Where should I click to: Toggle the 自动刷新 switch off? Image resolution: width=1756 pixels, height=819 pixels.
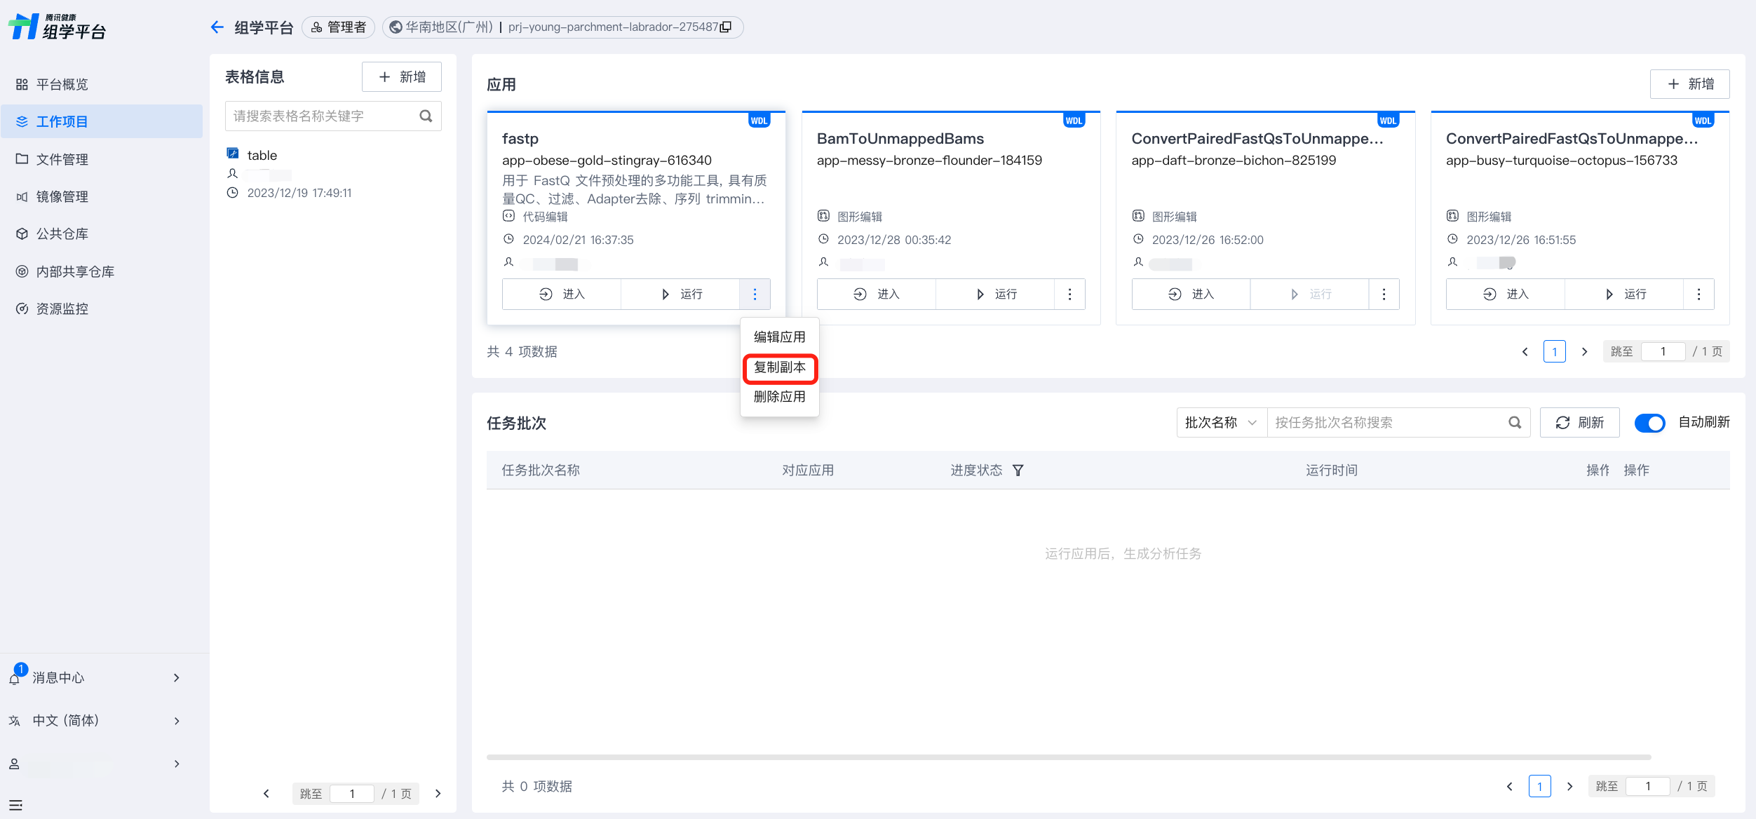click(x=1649, y=423)
